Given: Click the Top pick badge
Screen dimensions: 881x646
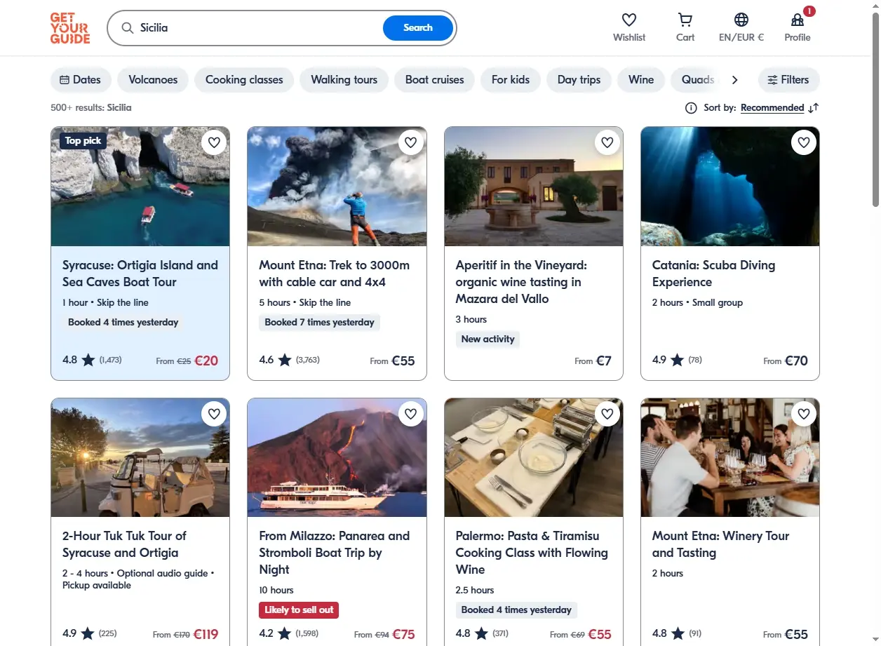Looking at the screenshot, I should click(83, 141).
